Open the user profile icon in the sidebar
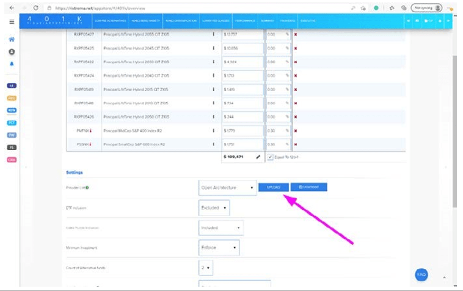 pyautogui.click(x=12, y=52)
